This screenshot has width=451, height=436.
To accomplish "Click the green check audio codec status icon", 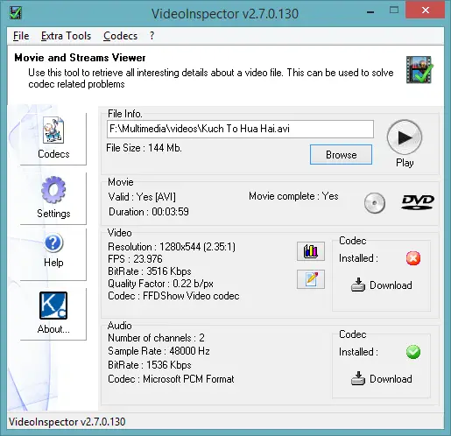I will (x=413, y=352).
